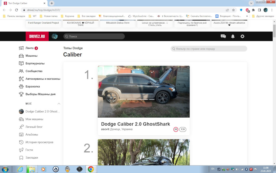Open Mitsubishi Delica Ляля card

click(118, 24)
